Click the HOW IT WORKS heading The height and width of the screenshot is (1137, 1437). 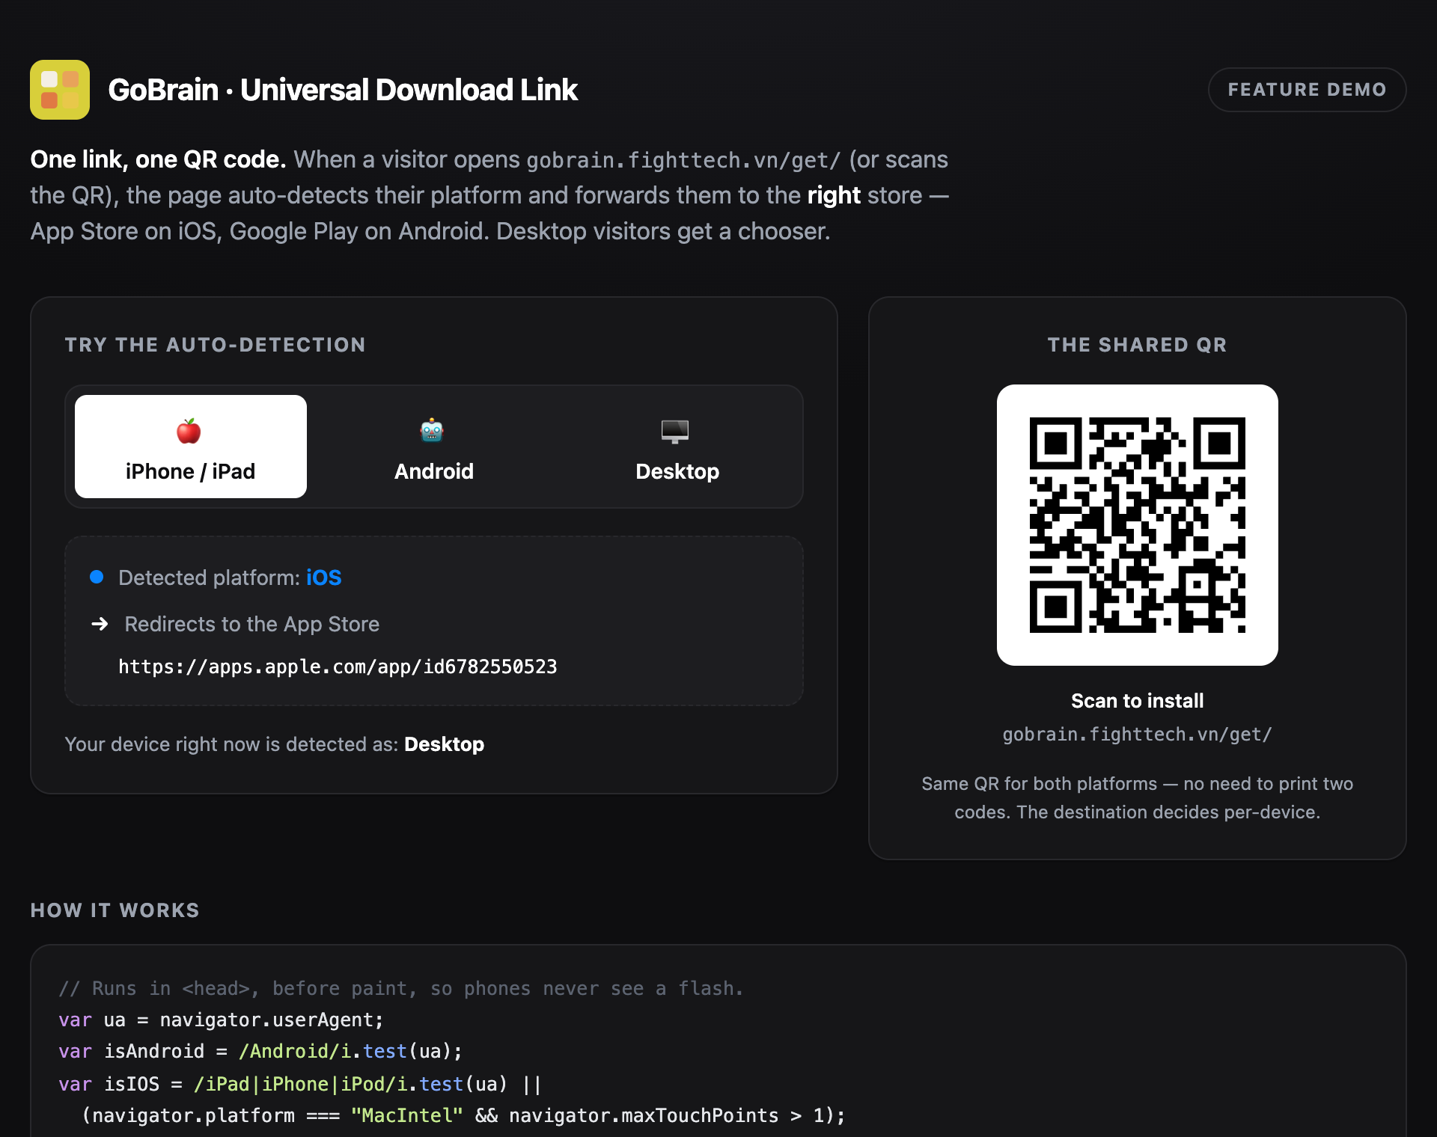pyautogui.click(x=115, y=910)
